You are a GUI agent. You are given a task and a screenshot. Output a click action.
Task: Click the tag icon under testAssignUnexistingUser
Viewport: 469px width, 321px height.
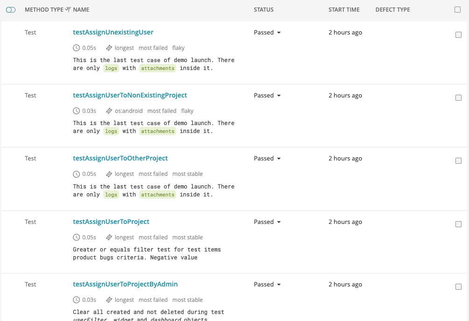(x=109, y=48)
